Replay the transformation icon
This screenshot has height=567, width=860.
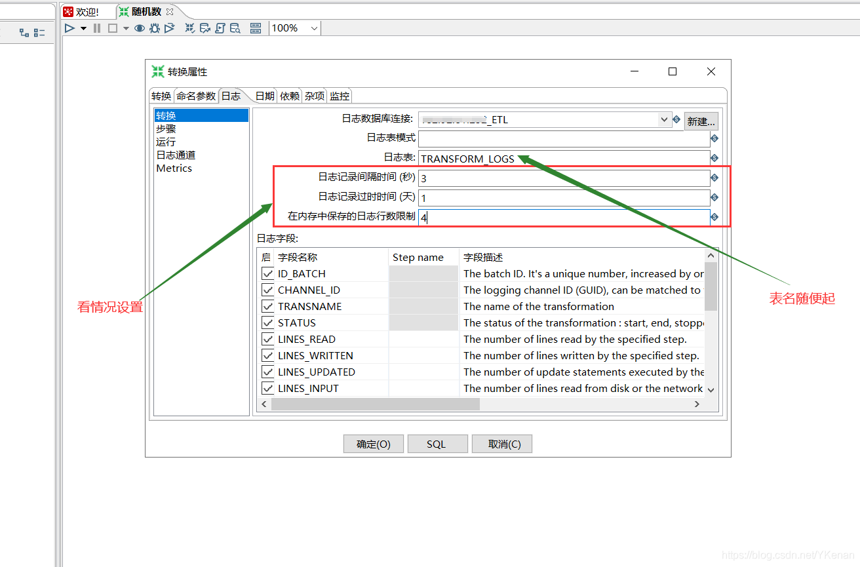point(170,28)
